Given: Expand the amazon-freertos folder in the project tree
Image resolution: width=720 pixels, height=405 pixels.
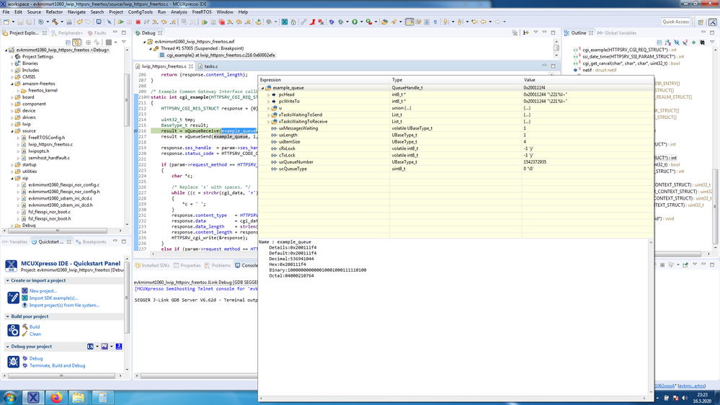Looking at the screenshot, I should click(12, 84).
